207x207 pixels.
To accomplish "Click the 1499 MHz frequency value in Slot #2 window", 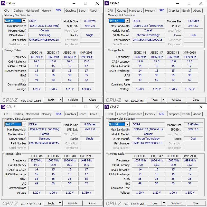I will click(190, 57).
